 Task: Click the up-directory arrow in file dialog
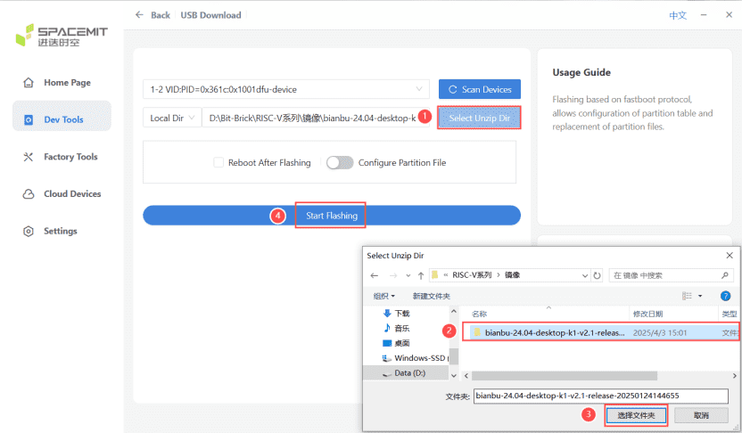click(420, 275)
